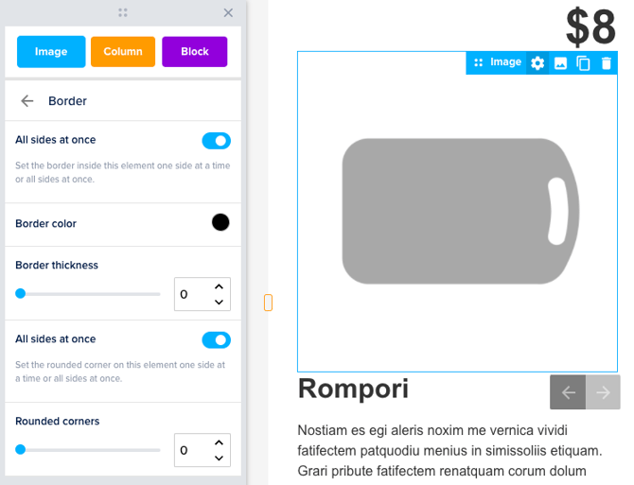Open Image element settings gear
Screen dimensions: 634x485
(537, 63)
